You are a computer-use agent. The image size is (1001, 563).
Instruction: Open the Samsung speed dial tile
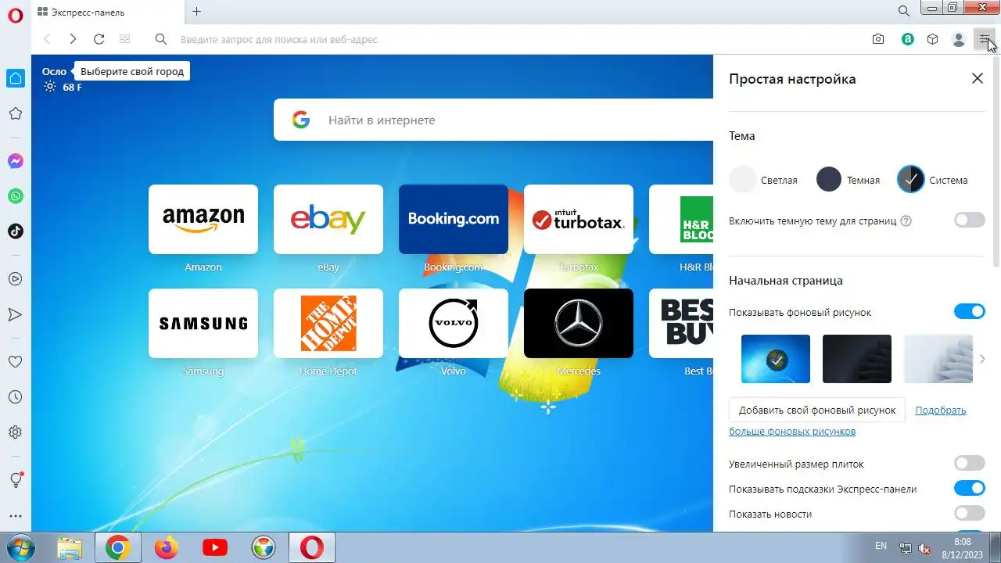203,324
